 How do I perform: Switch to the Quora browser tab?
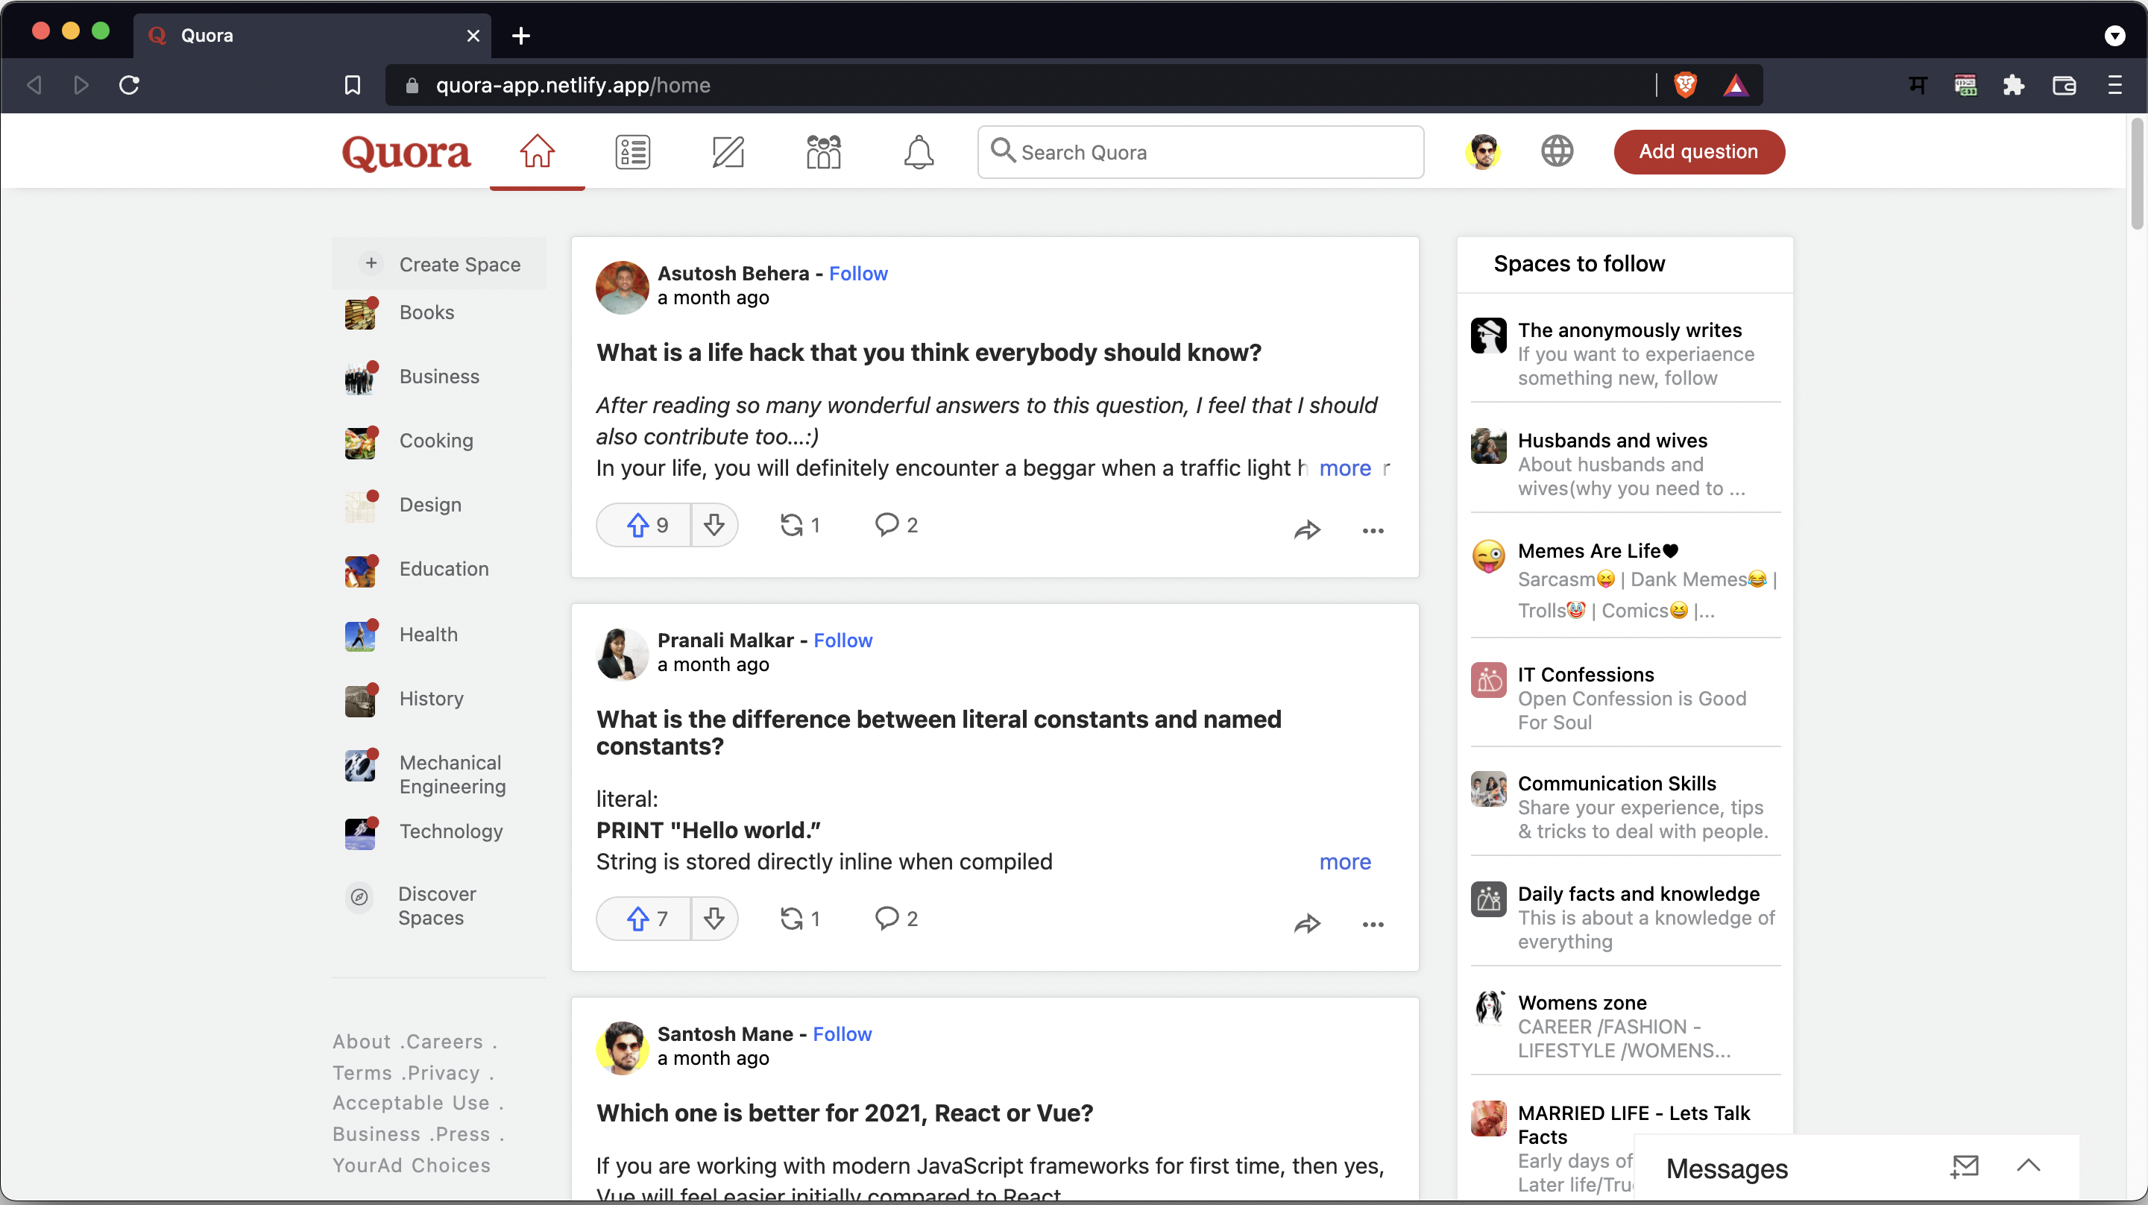point(251,36)
